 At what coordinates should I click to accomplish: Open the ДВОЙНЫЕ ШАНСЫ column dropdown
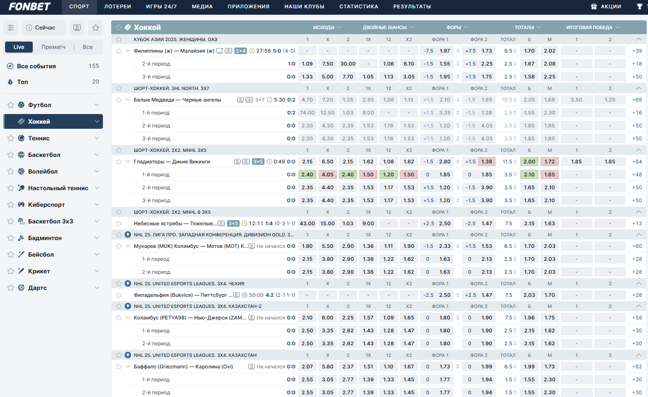[x=388, y=27]
